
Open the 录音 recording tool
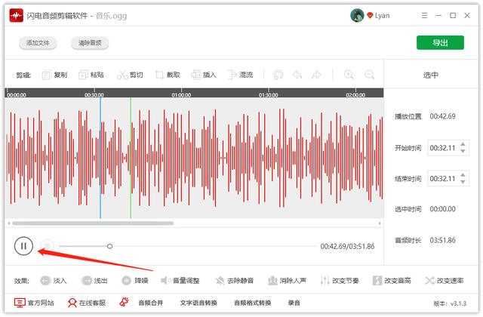294,303
